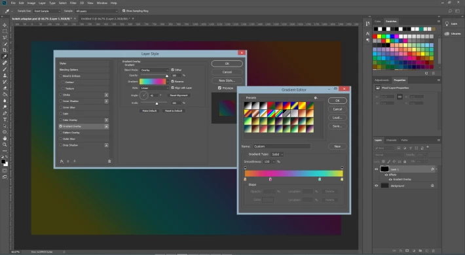Click the Reset Alignment button
The height and width of the screenshot is (255, 465).
click(179, 95)
